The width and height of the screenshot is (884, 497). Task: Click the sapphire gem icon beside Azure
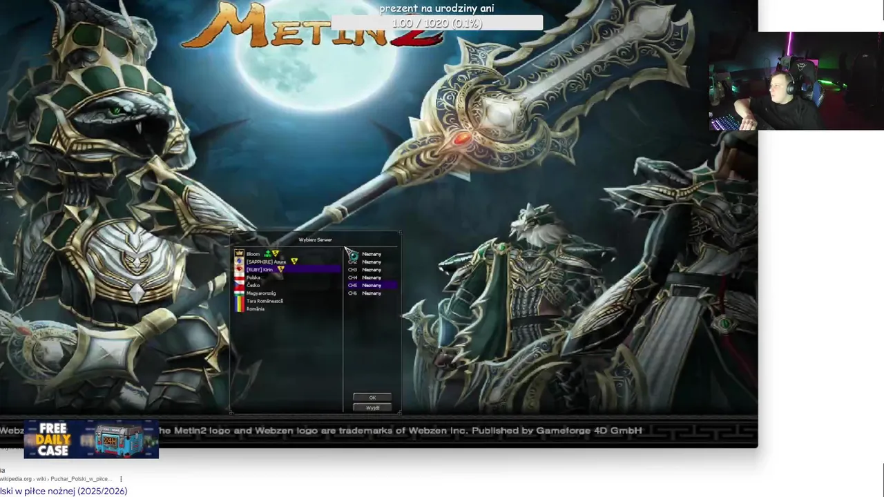(x=239, y=261)
